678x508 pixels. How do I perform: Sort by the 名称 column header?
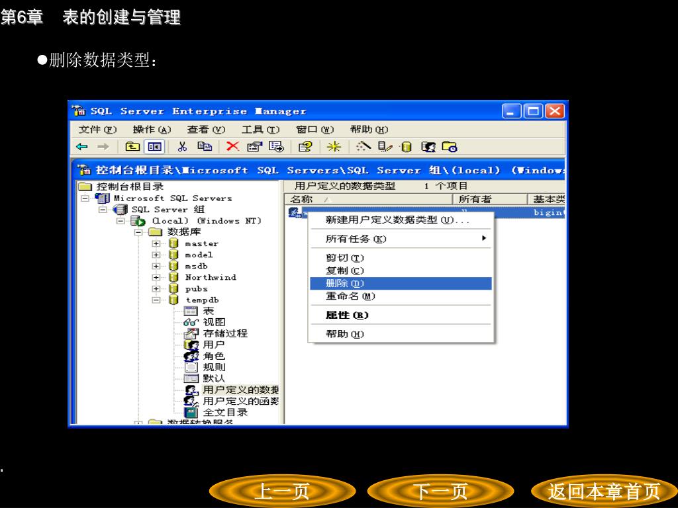368,199
